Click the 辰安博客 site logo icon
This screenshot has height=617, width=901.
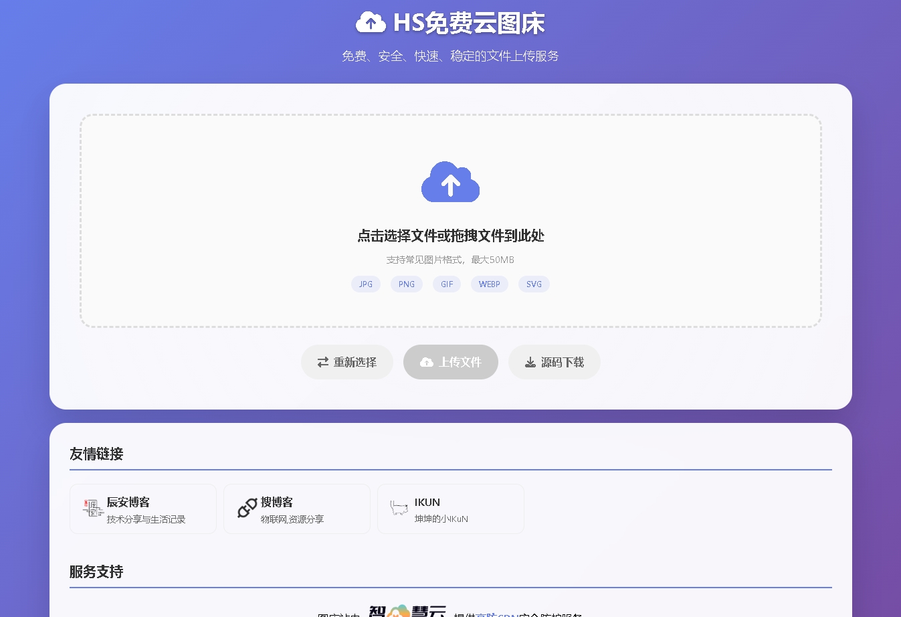tap(93, 509)
